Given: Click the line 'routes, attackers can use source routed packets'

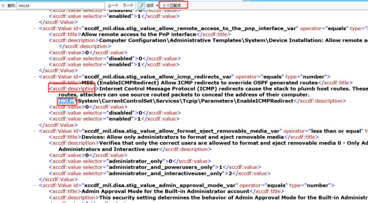Looking at the screenshot, I should (x=184, y=95).
